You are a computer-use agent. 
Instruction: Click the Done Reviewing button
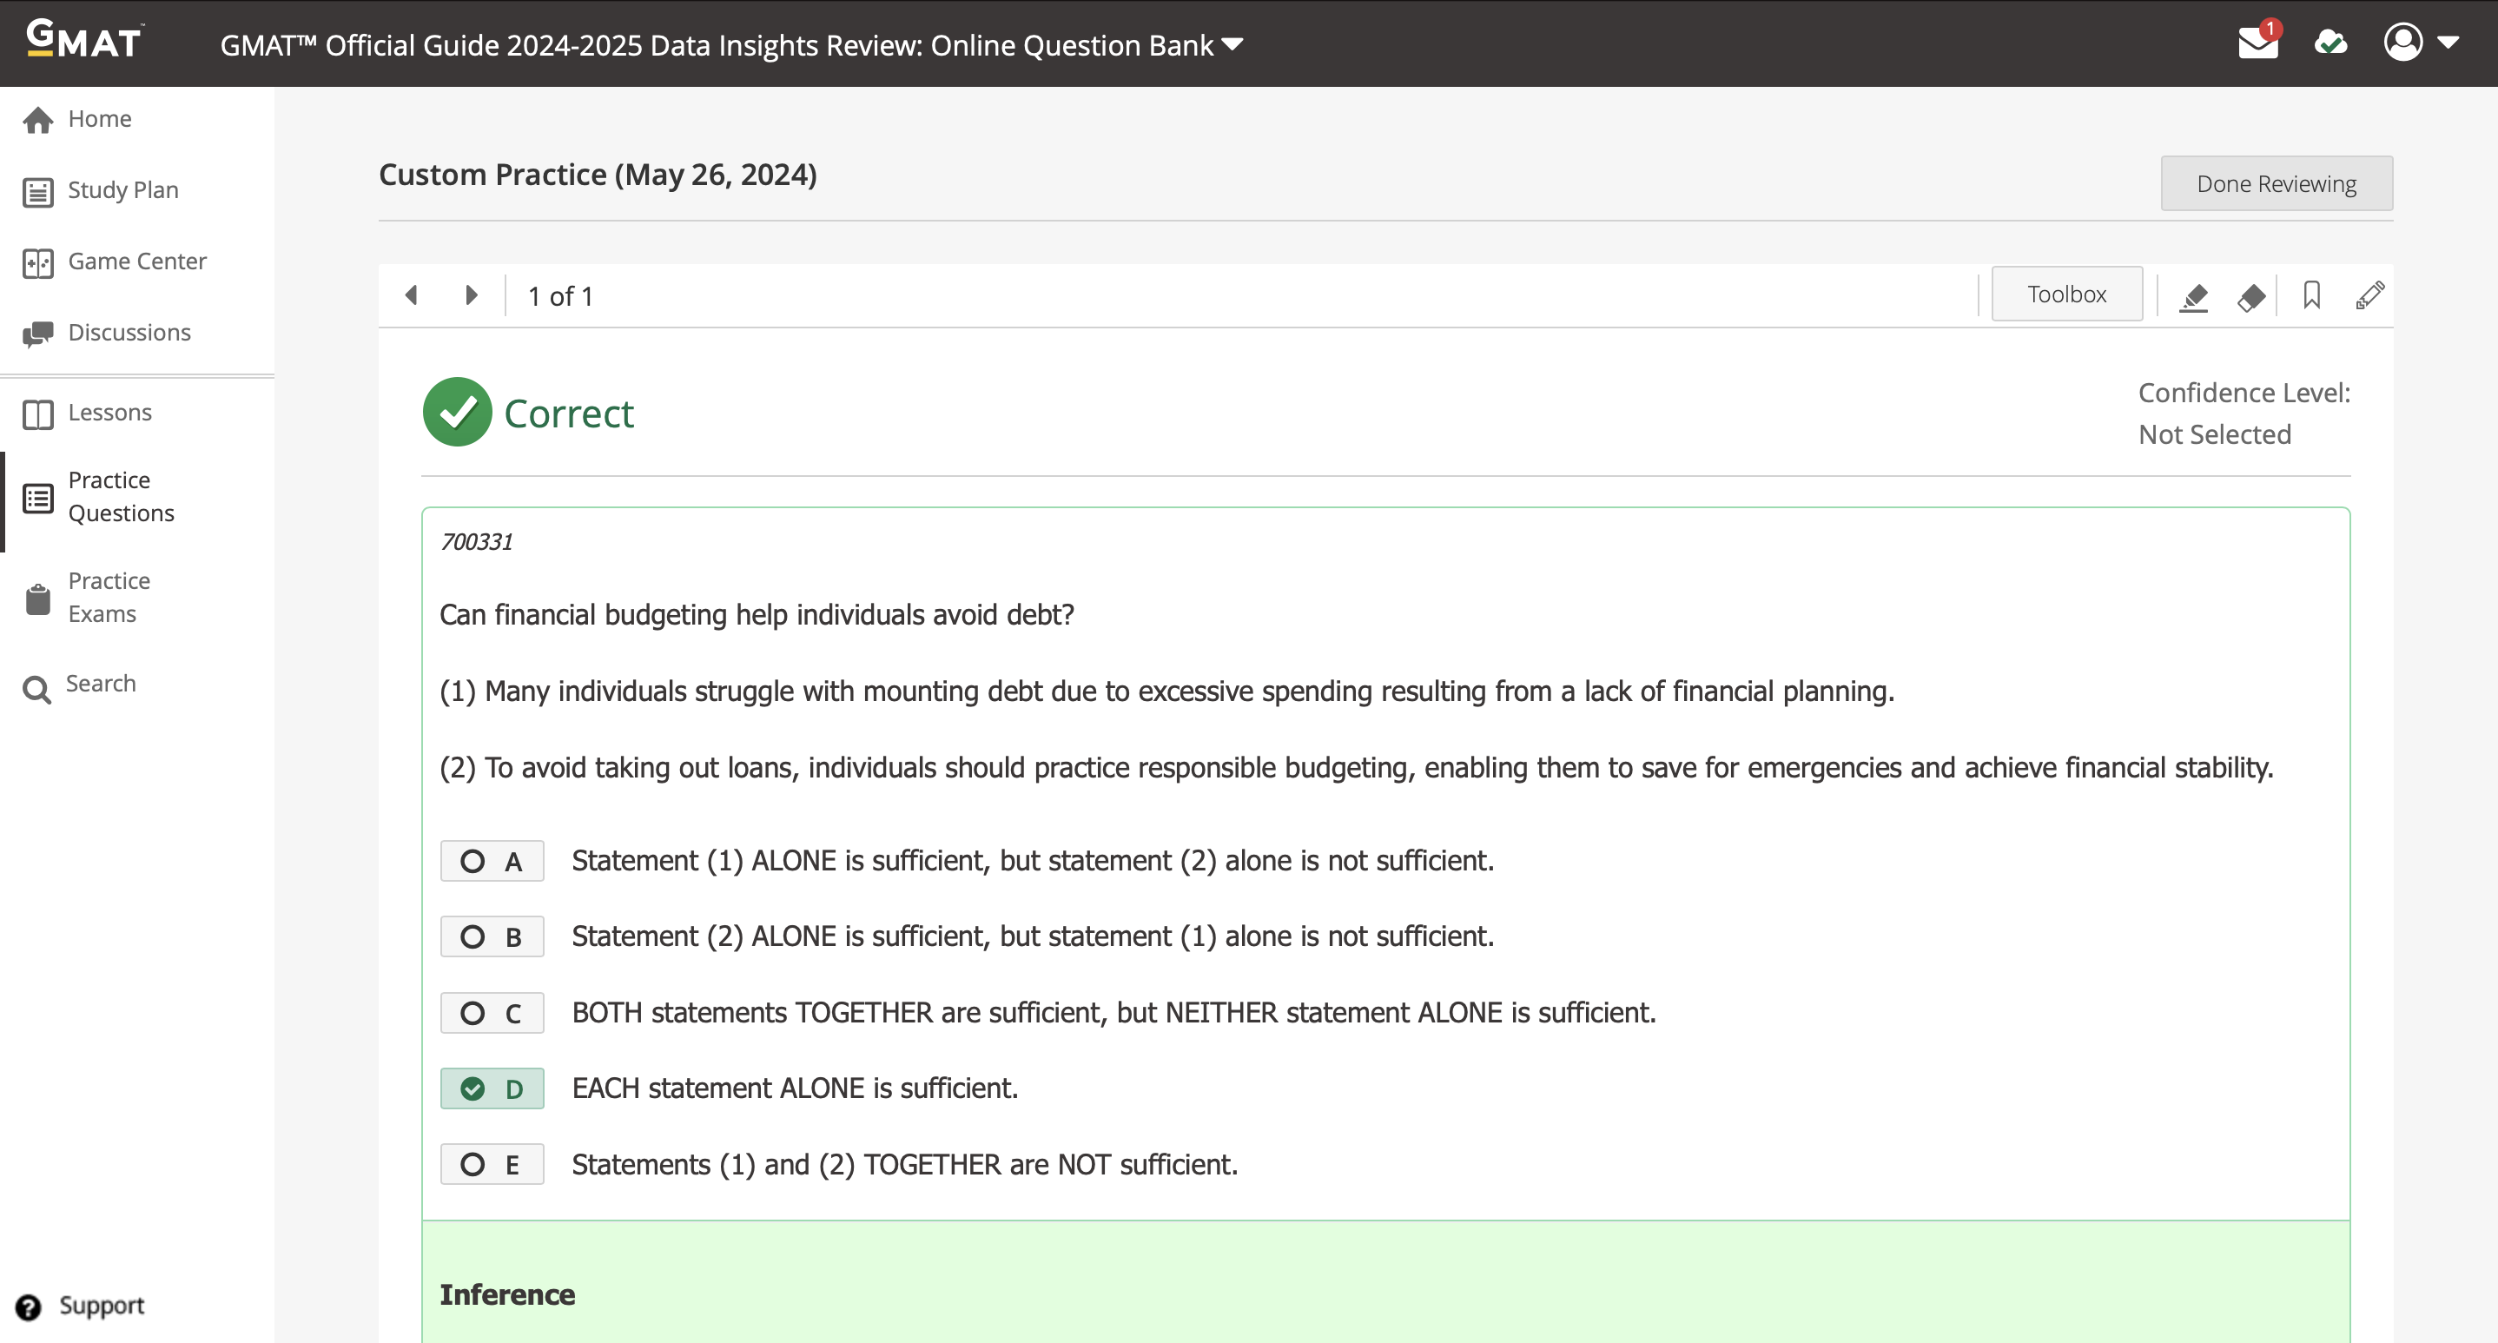click(2276, 183)
